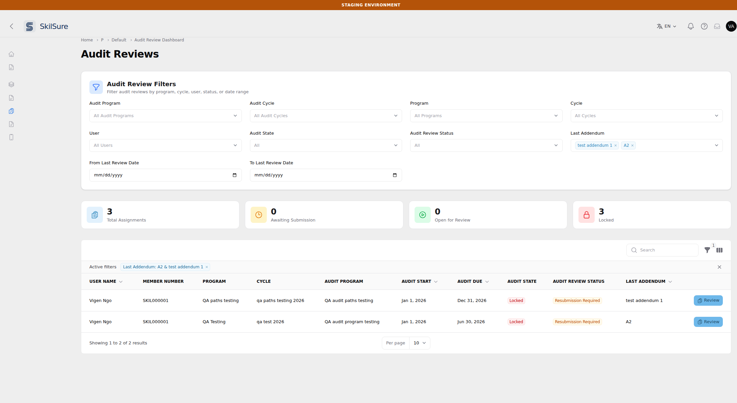
Task: Click 'Showing 1 to 2 of 2 results'
Action: click(118, 343)
